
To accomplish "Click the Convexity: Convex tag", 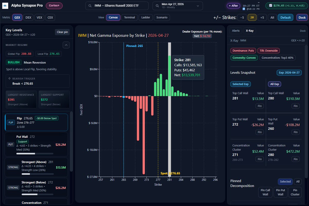I will 244,58.
